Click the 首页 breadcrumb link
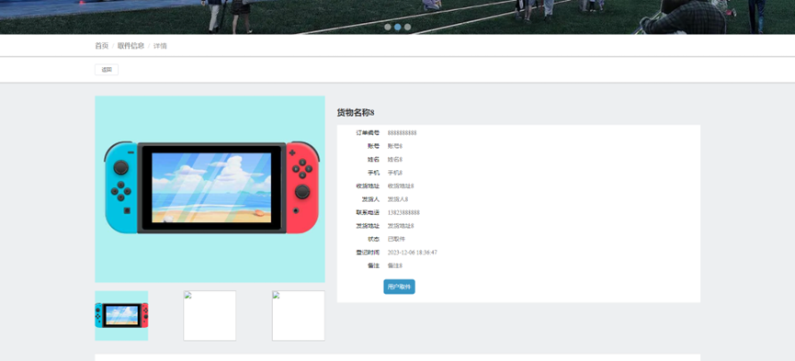This screenshot has width=795, height=361. [x=101, y=46]
